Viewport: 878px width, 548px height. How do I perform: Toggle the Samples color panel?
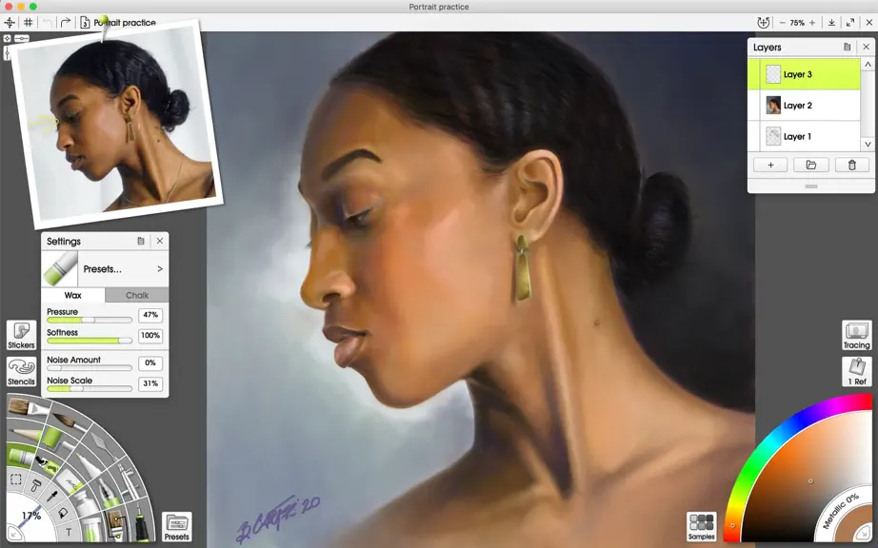(x=701, y=527)
